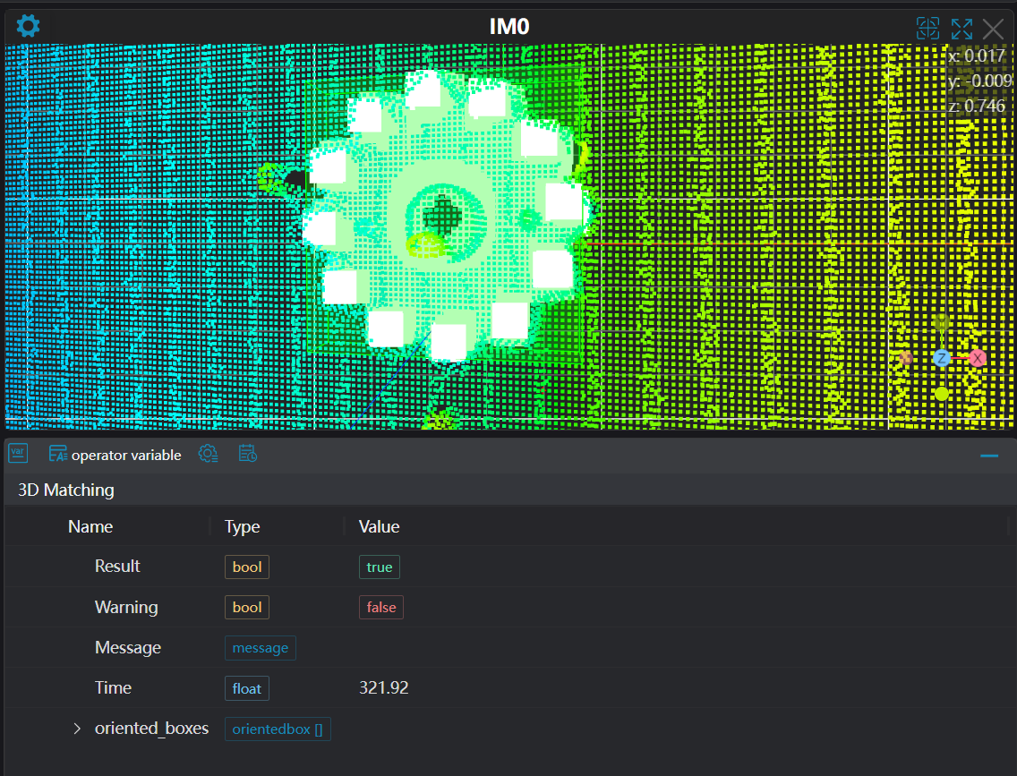Click the true value of Result
Viewport: 1017px width, 776px height.
pos(380,567)
